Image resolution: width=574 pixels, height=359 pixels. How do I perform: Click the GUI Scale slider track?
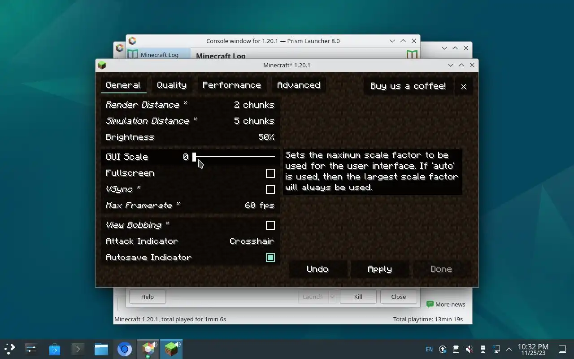pos(234,157)
